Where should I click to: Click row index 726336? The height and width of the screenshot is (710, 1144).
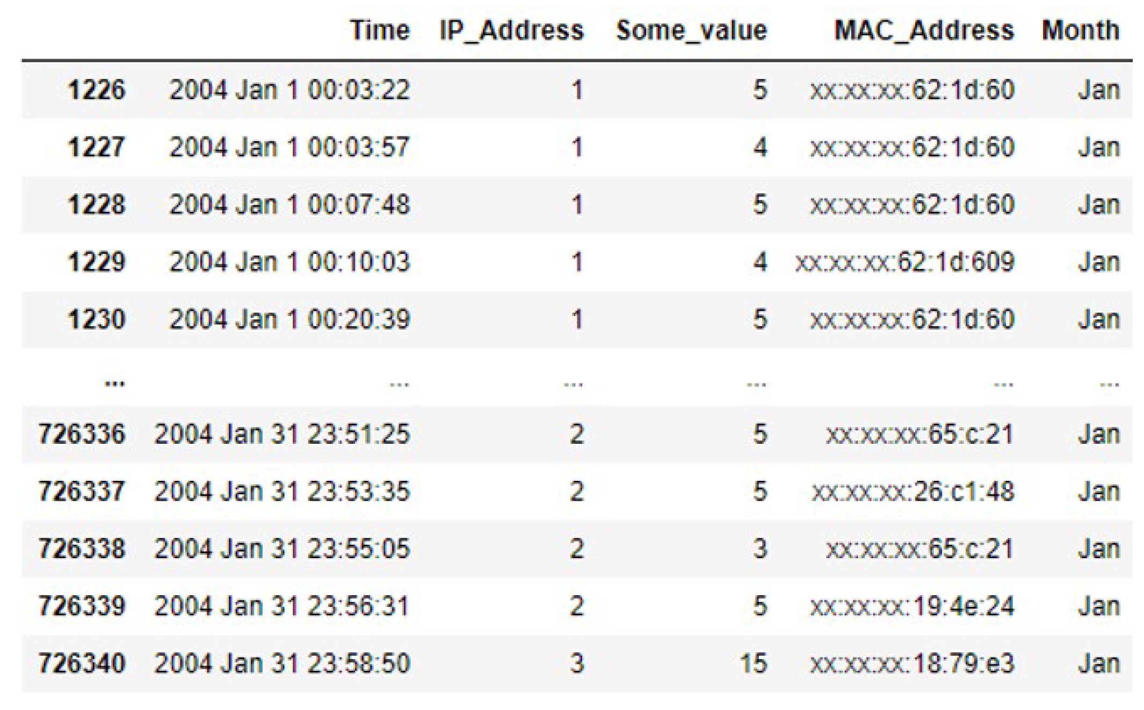82,434
